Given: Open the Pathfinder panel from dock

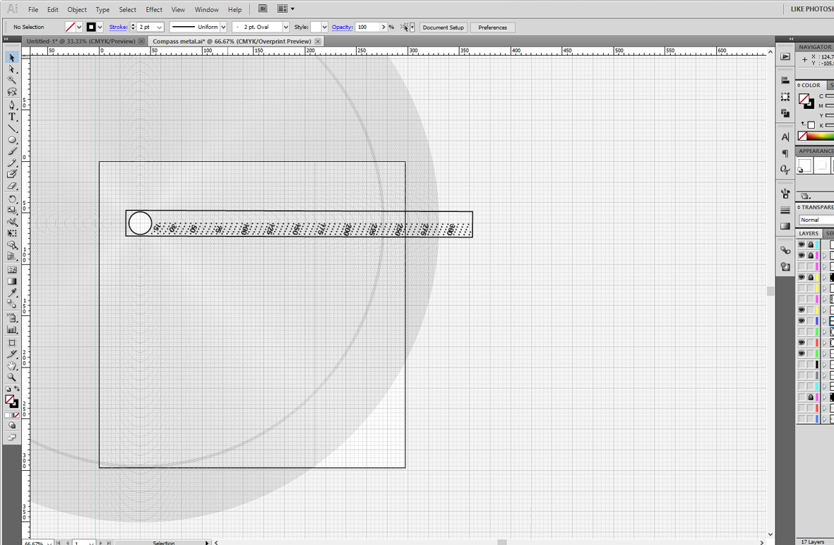Looking at the screenshot, I should (785, 113).
